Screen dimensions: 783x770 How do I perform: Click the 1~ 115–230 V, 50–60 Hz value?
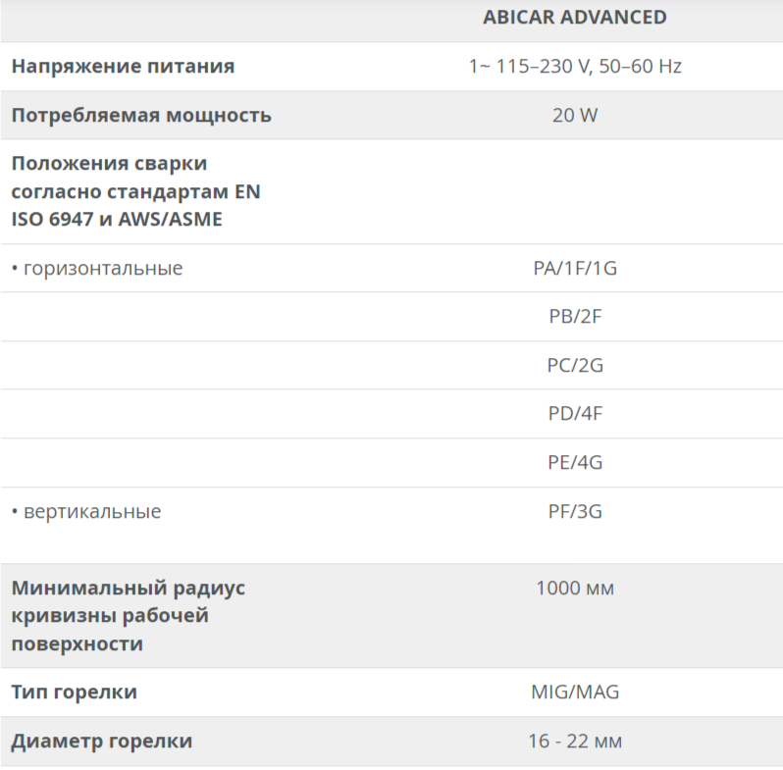point(575,66)
